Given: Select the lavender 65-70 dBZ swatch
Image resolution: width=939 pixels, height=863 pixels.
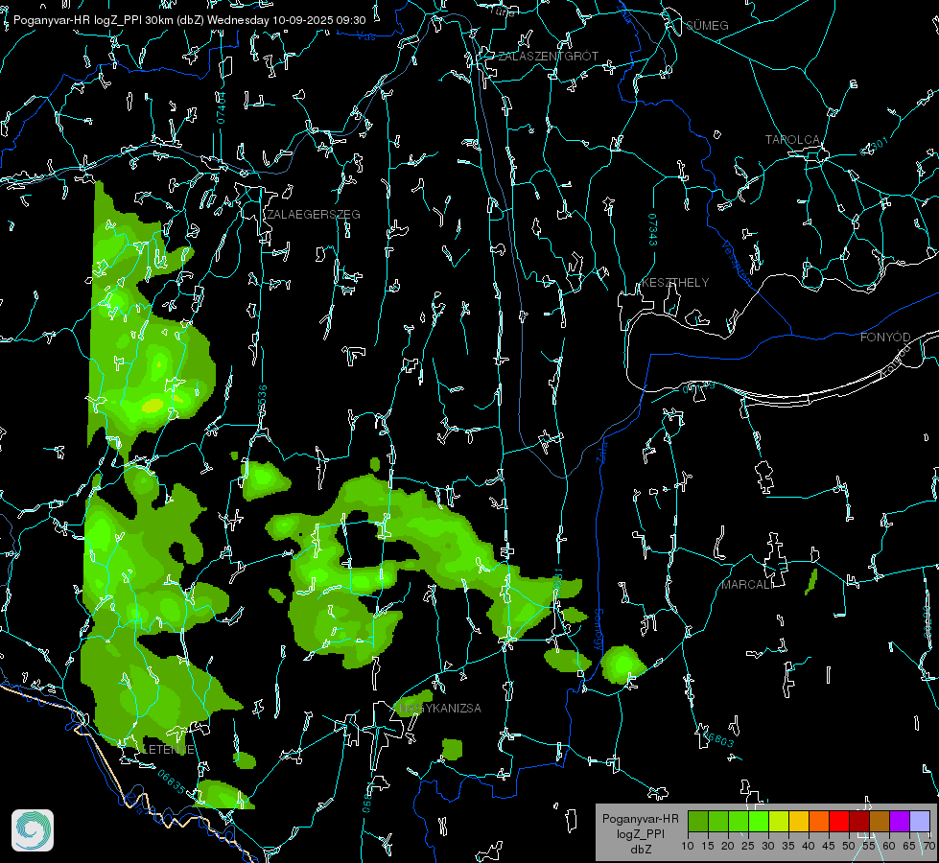Looking at the screenshot, I should [x=920, y=821].
